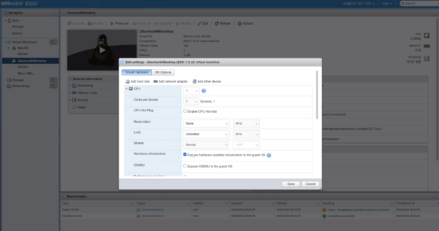Click the Monitor item under Ubuntux64Desktop
The height and width of the screenshot is (231, 439).
coord(23,67)
